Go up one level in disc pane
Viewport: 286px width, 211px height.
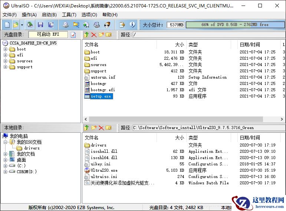point(86,34)
